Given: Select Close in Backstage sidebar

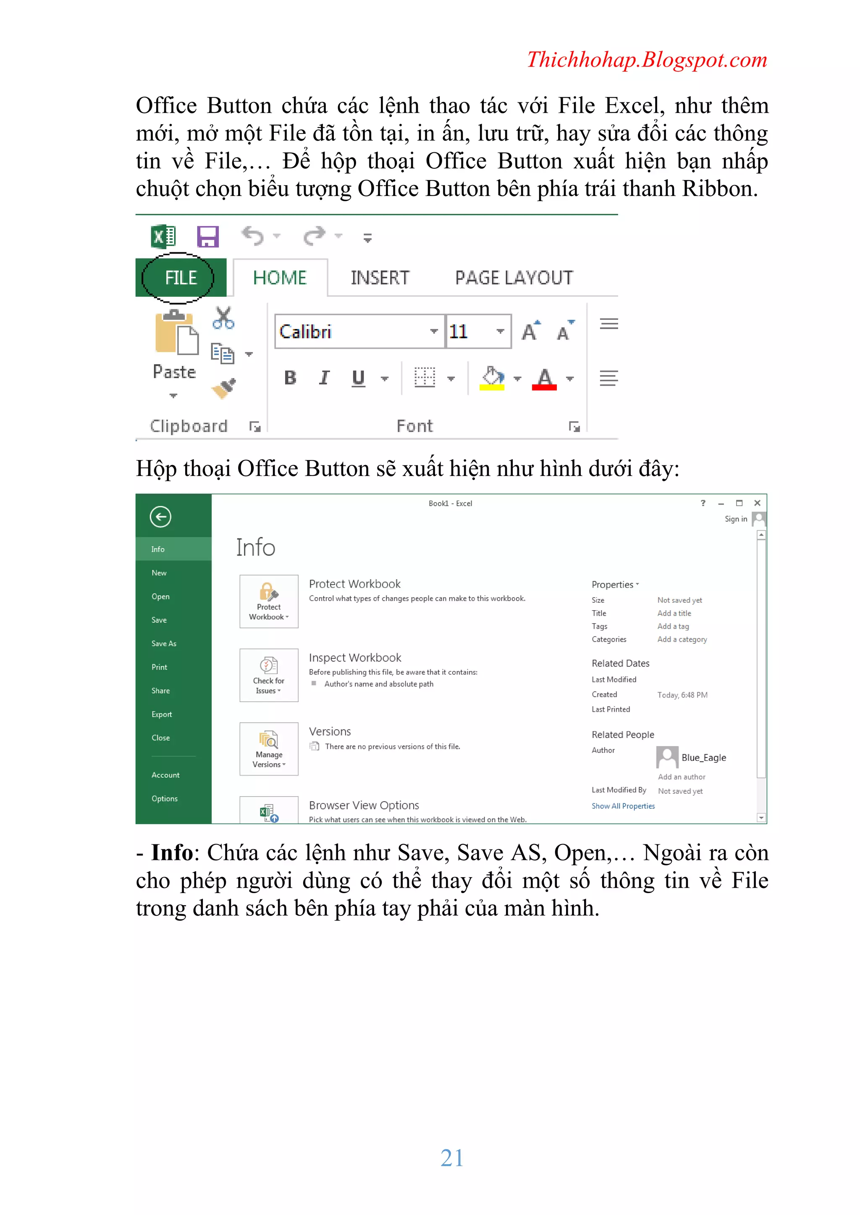Looking at the screenshot, I should [174, 738].
